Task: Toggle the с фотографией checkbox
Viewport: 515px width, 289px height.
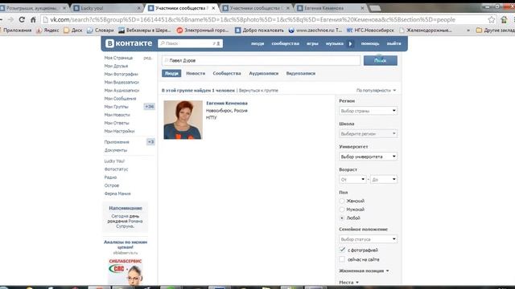Action: click(x=342, y=250)
